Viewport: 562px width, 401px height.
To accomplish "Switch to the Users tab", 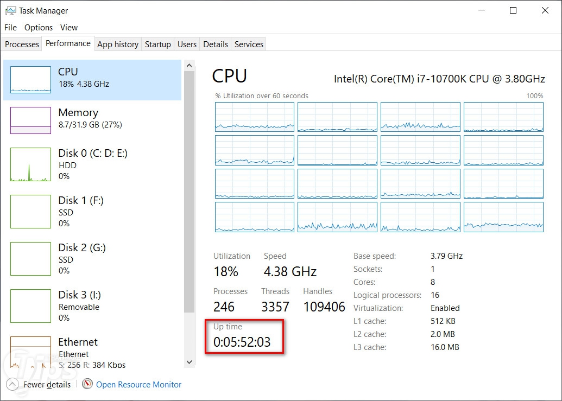I will 187,44.
